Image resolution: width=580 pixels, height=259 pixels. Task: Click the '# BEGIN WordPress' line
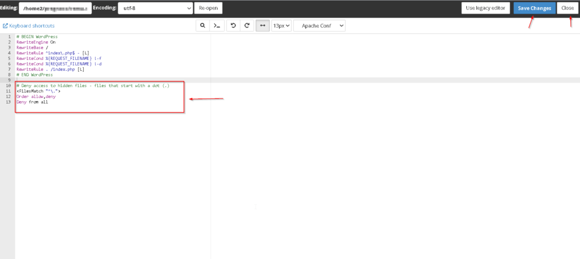pyautogui.click(x=37, y=37)
